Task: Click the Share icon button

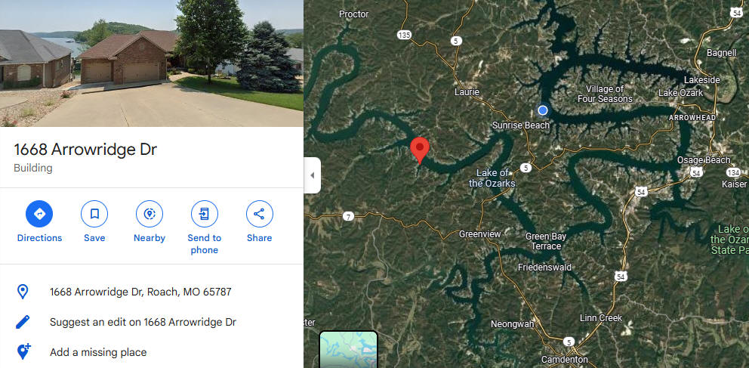Action: 260,214
